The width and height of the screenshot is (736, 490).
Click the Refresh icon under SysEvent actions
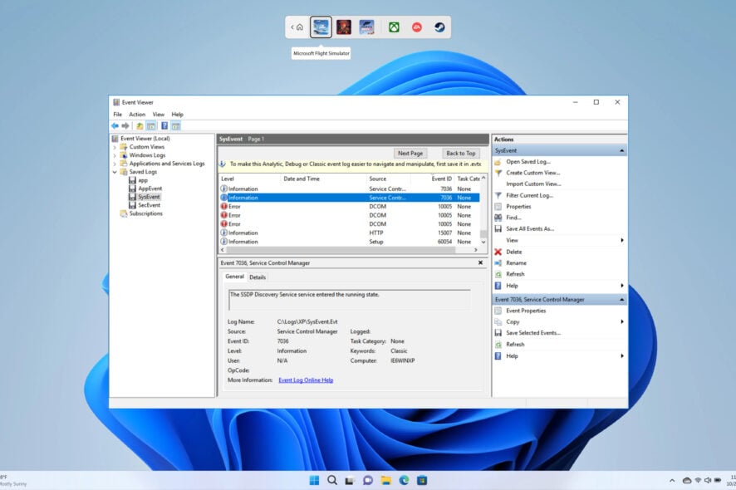tap(498, 274)
